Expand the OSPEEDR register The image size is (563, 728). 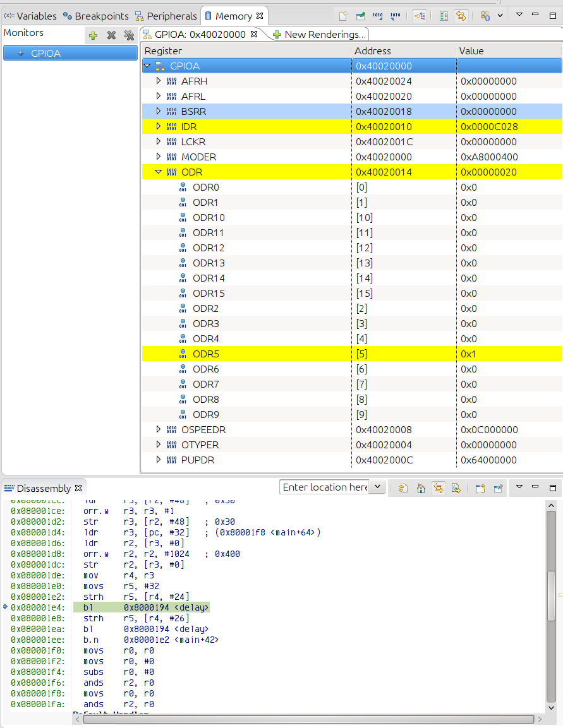point(159,429)
